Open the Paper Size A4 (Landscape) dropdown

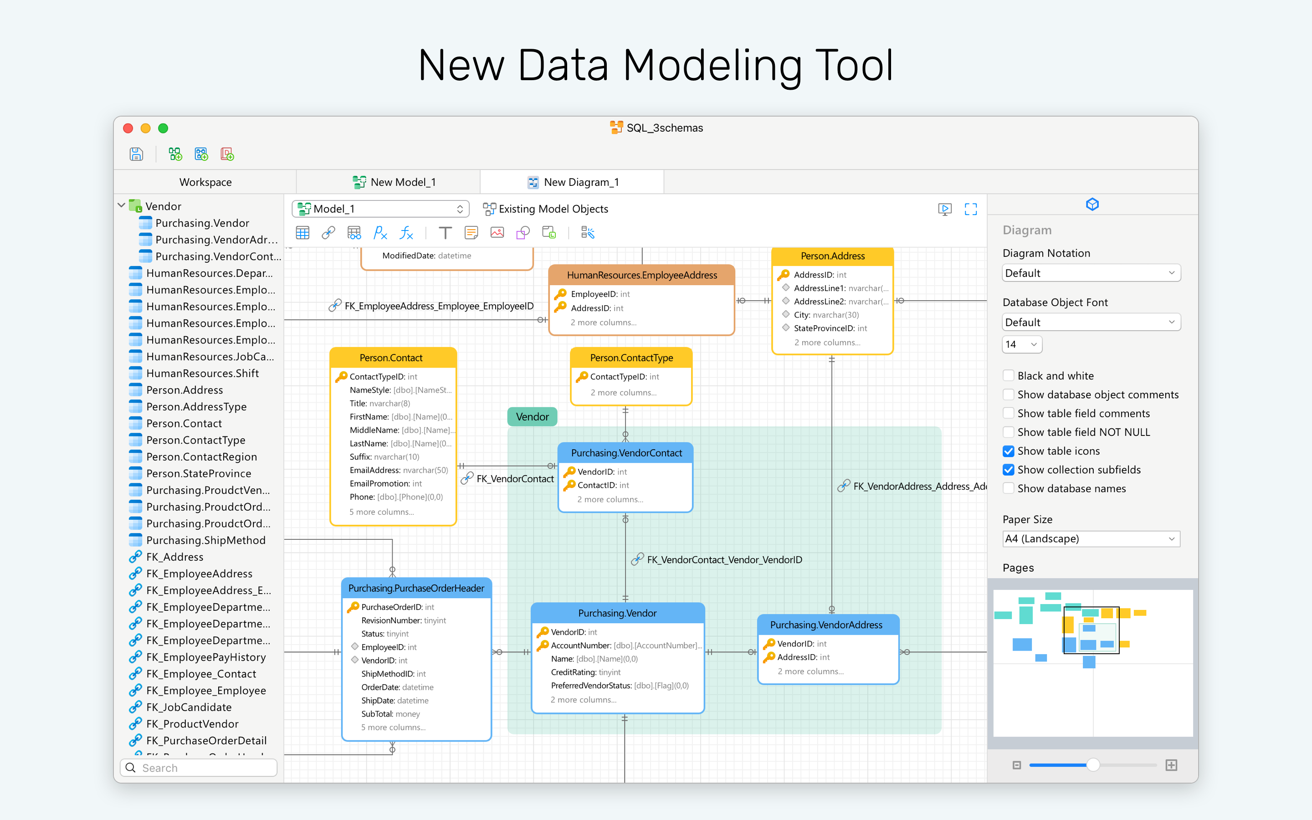pos(1091,538)
